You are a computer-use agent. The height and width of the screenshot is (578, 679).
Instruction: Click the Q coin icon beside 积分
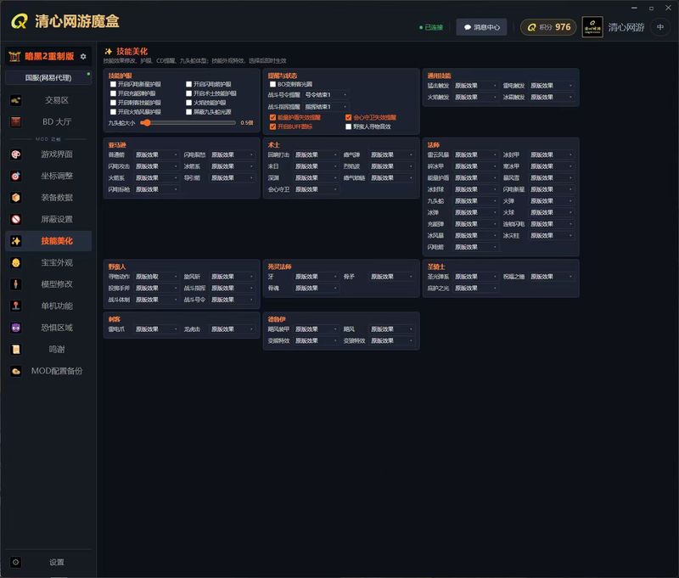tap(531, 27)
